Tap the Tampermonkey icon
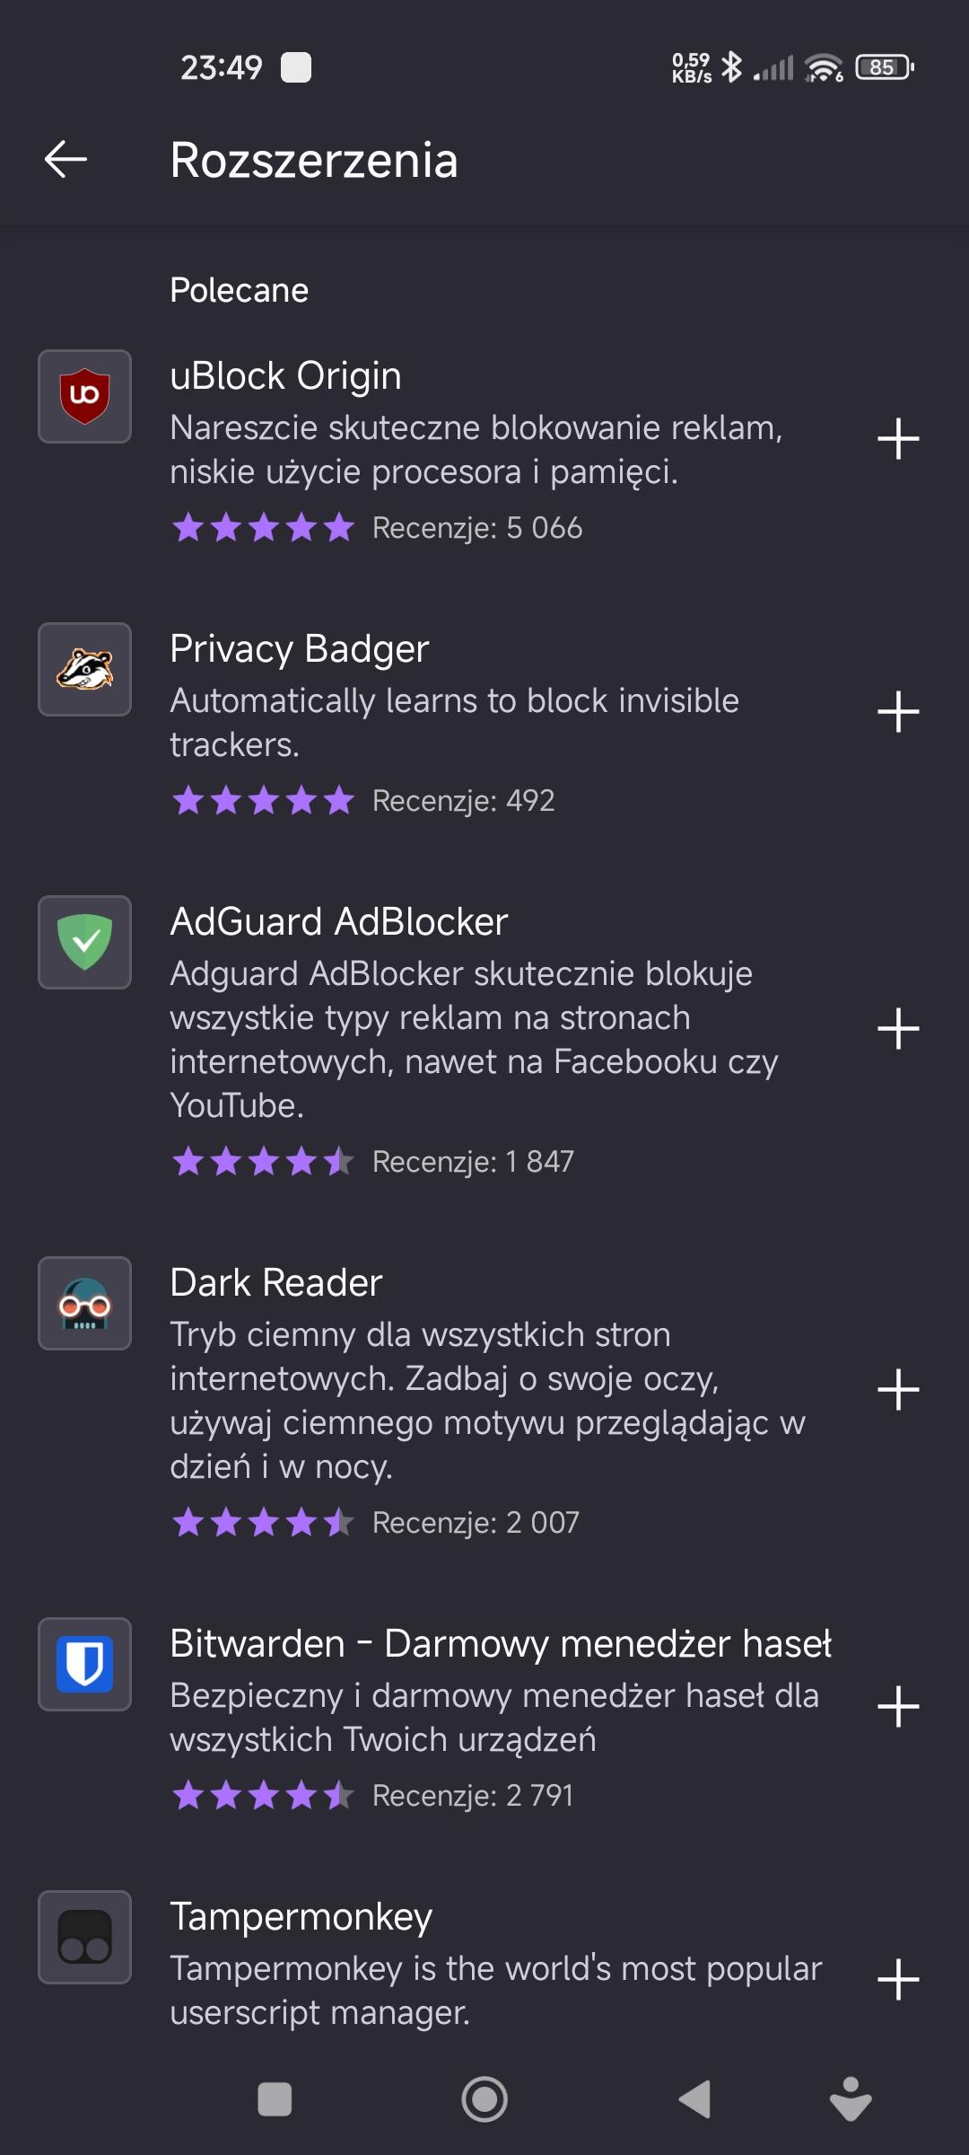969x2155 pixels. 84,1937
